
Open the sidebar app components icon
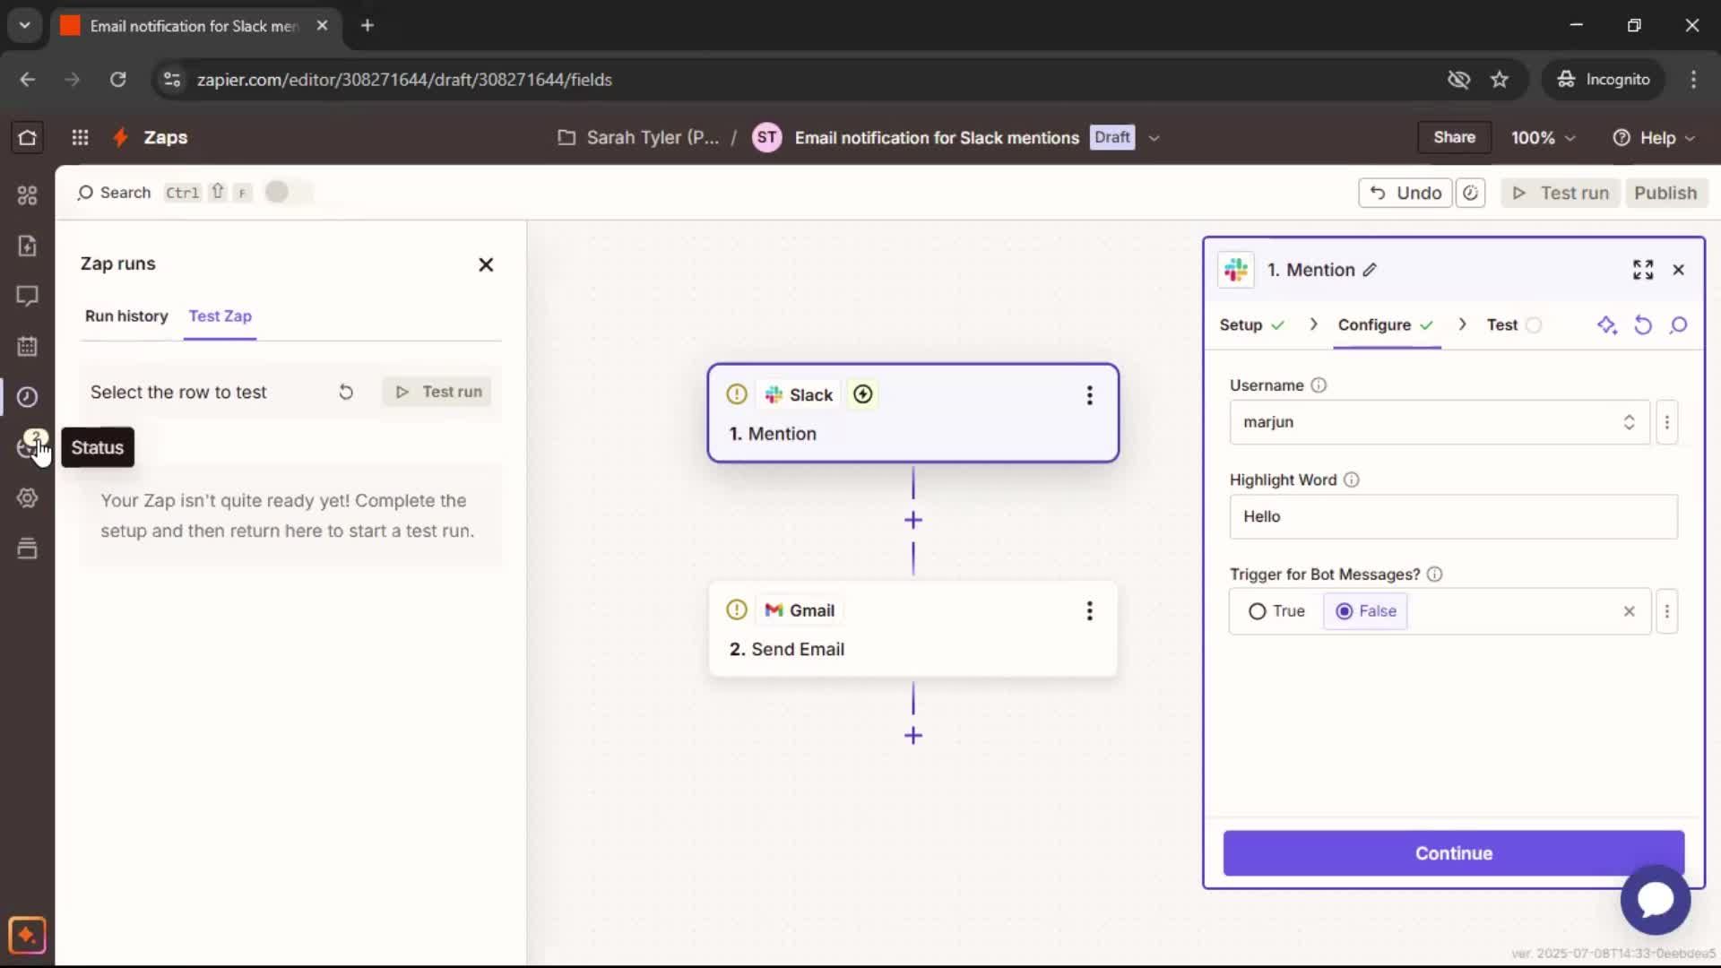tap(27, 195)
